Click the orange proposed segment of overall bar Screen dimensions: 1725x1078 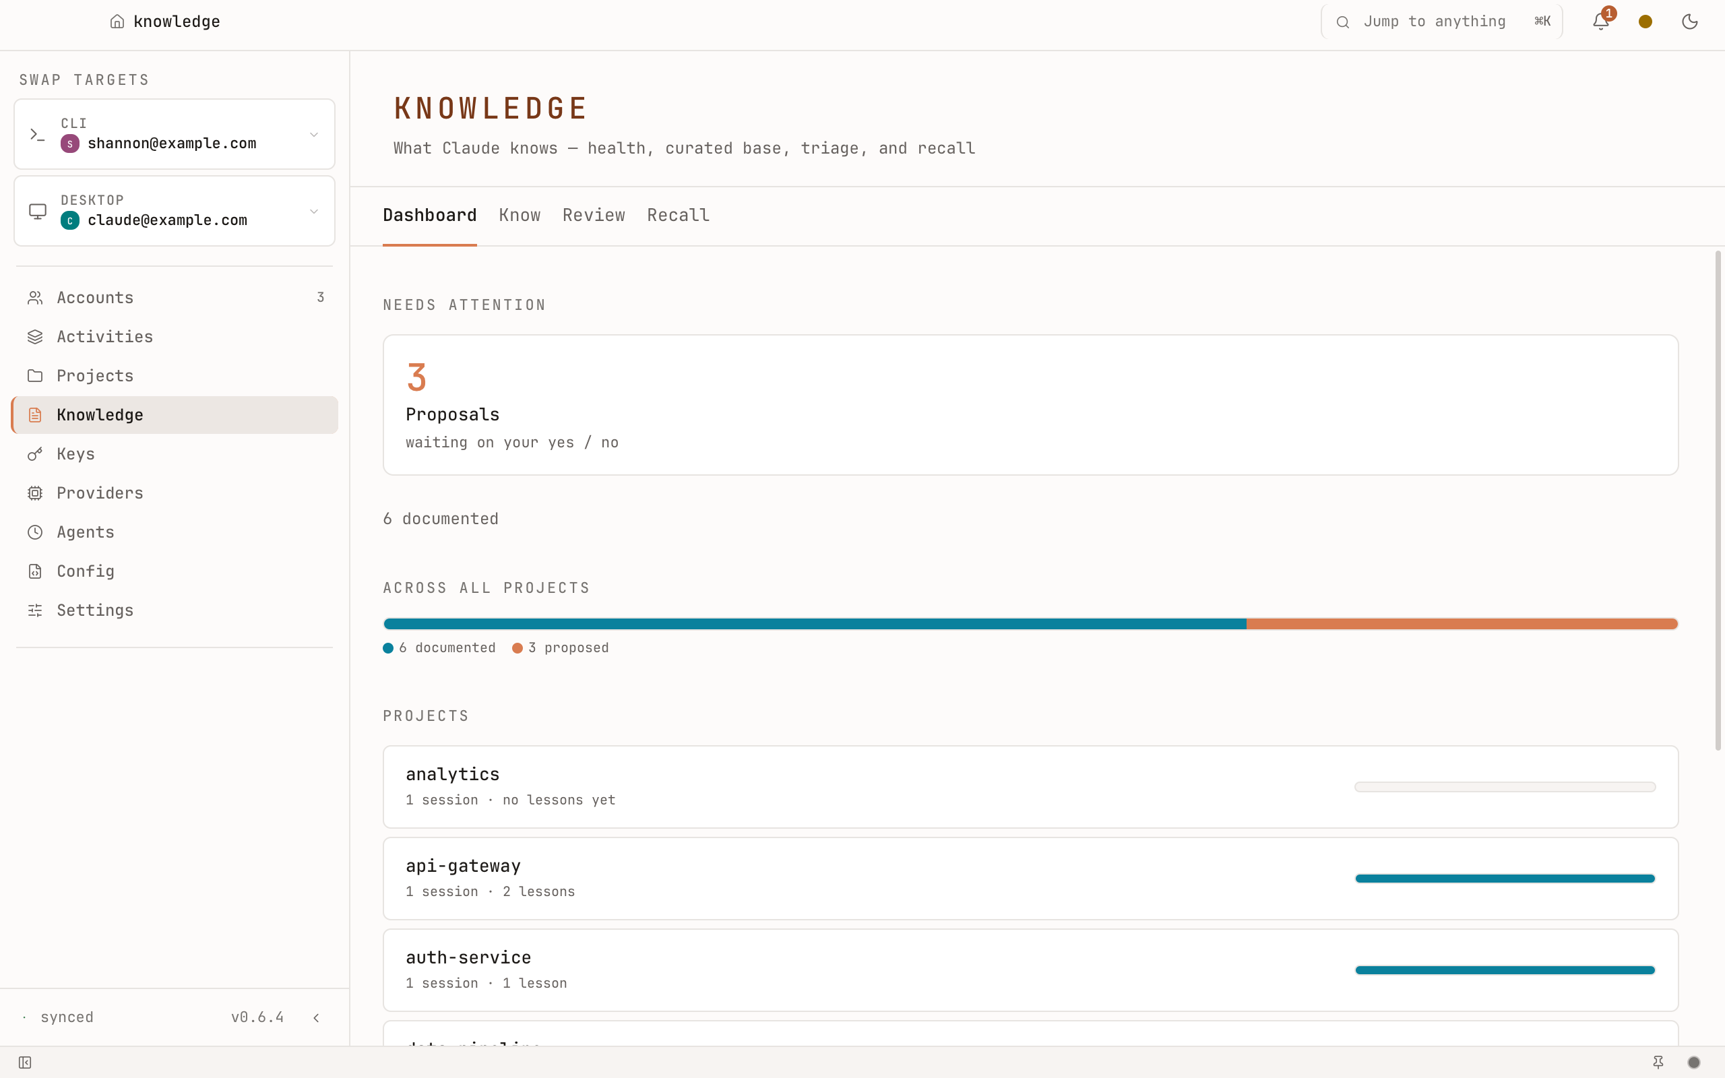click(1462, 624)
